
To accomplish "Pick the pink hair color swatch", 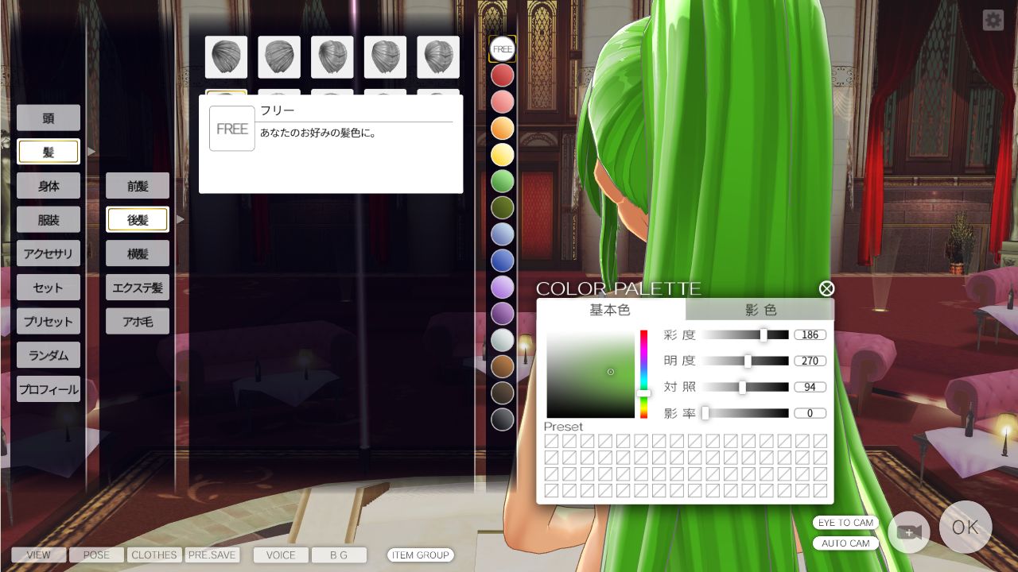I will click(503, 102).
